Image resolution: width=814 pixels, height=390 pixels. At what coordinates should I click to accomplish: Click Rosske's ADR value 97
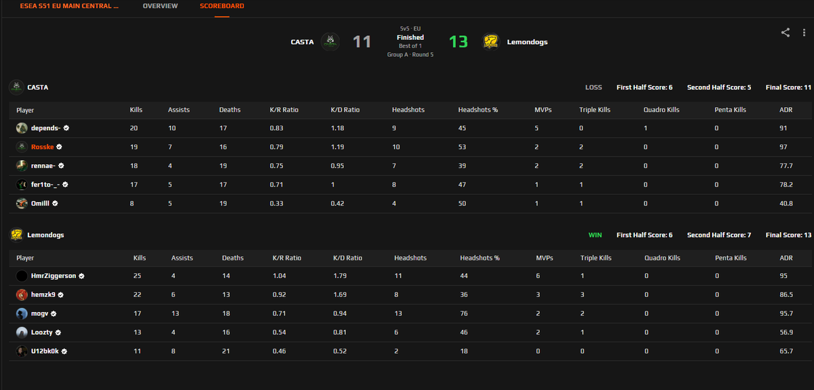tap(783, 147)
